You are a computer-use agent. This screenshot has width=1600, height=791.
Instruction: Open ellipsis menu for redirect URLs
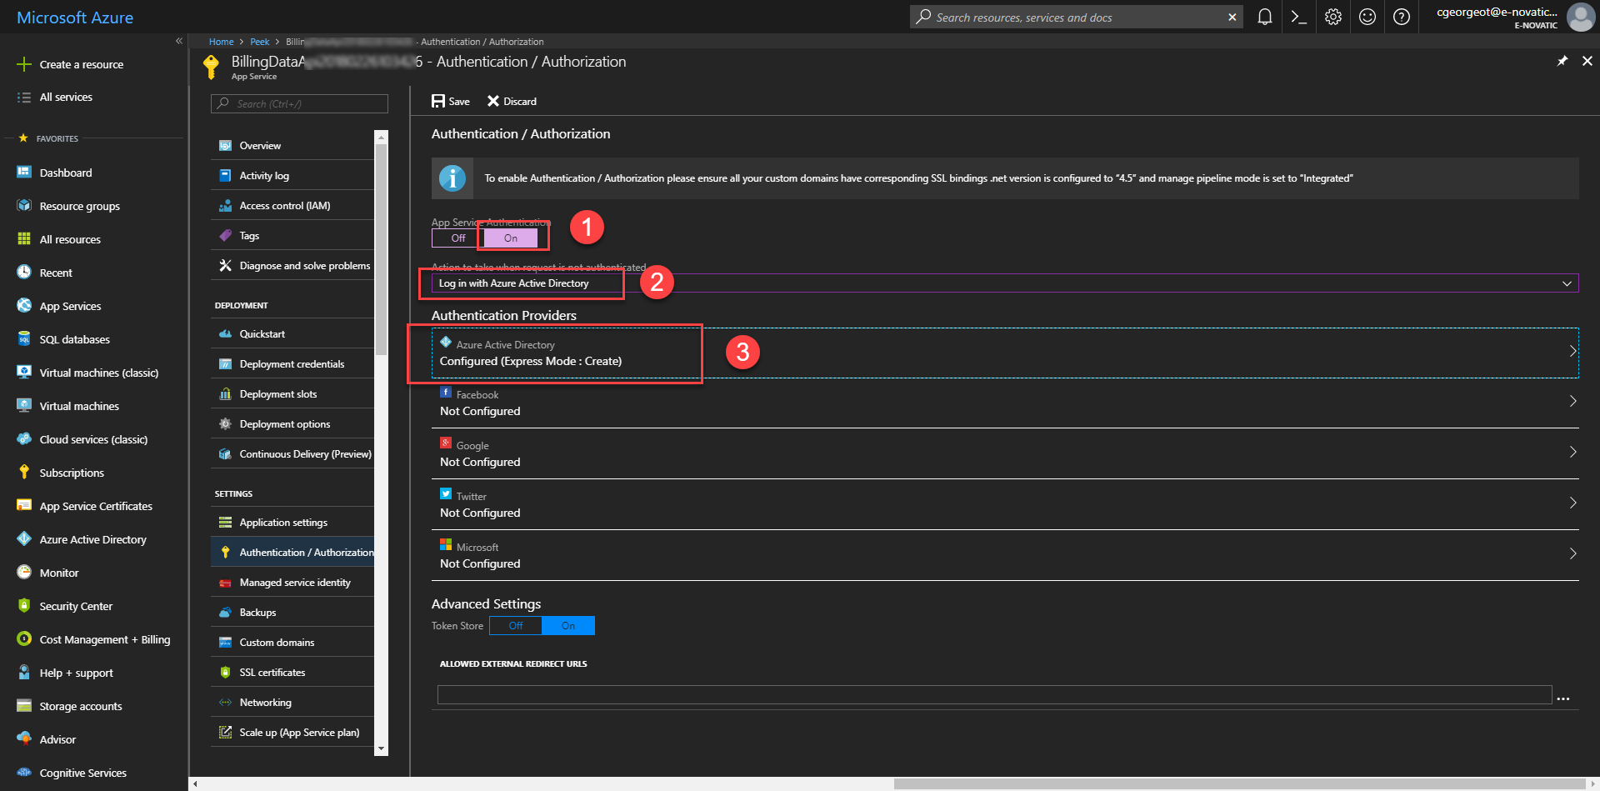coord(1563,698)
